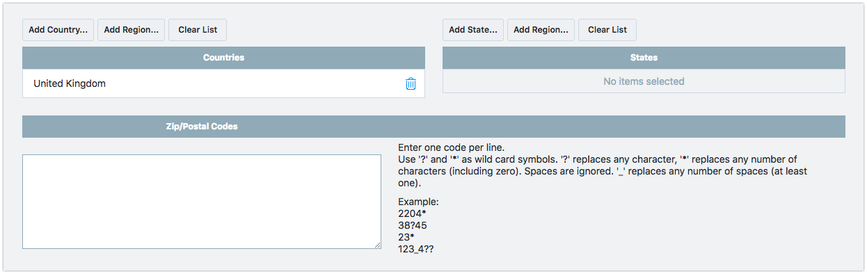Click Add Region next to Add Country

tap(132, 30)
